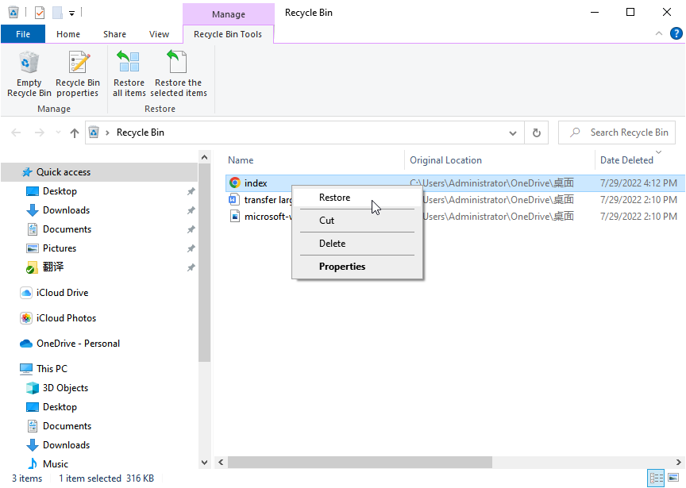Screen dimensions: 686x488
Task: Click quick access New folder icon
Action: (x=57, y=12)
